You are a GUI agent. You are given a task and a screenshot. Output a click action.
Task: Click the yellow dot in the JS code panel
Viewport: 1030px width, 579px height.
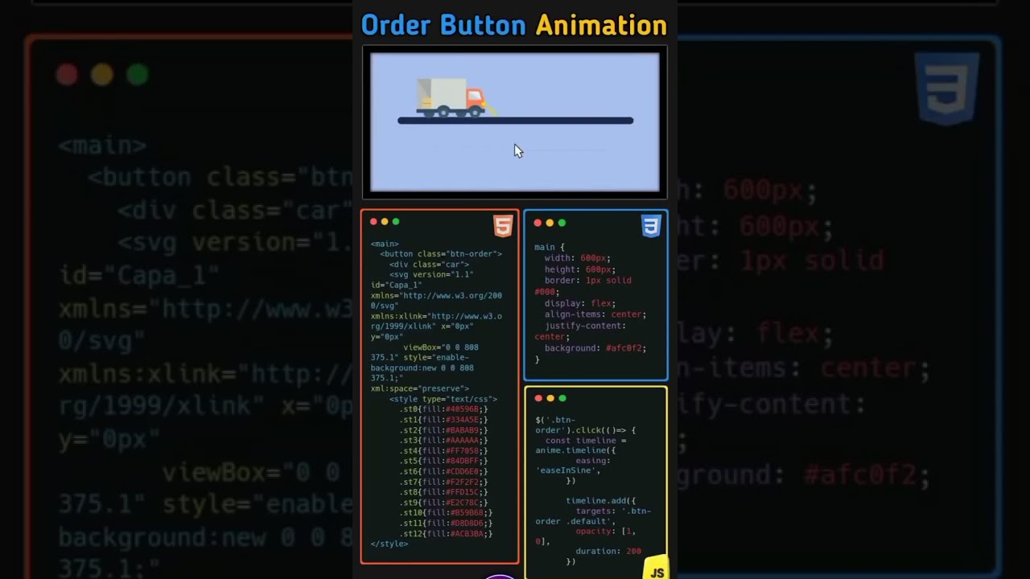click(550, 398)
